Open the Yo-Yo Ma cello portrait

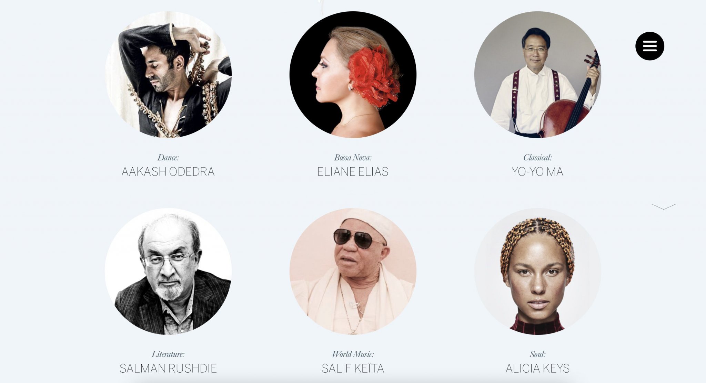click(x=537, y=75)
